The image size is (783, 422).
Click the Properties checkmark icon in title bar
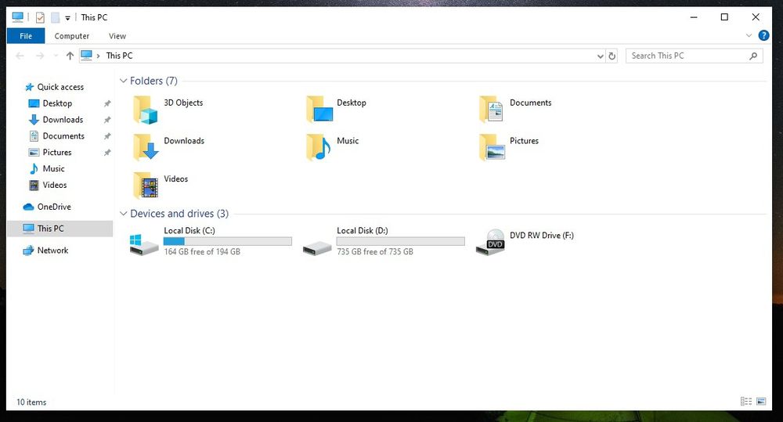40,17
